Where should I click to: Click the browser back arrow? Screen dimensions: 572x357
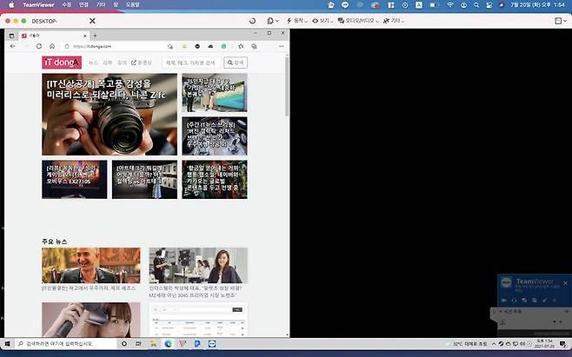pos(12,45)
